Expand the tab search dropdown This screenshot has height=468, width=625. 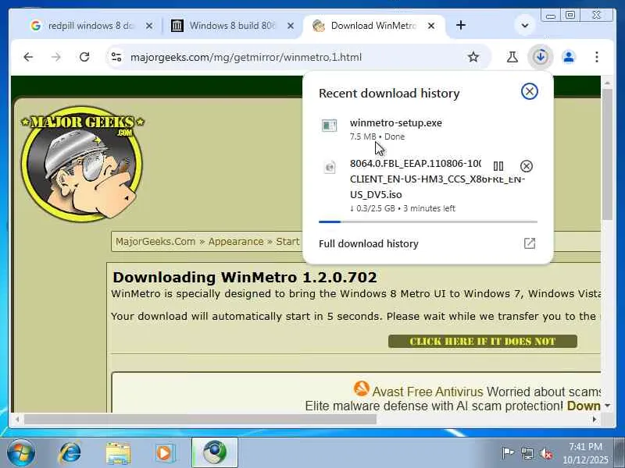pos(525,26)
